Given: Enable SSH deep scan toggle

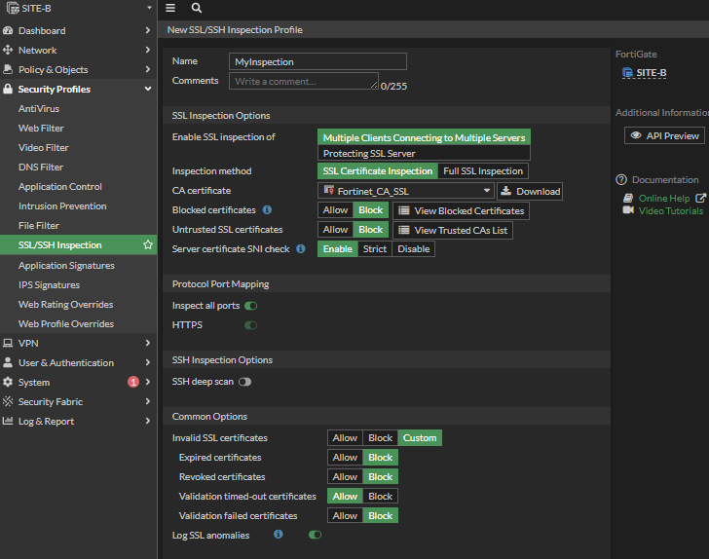Looking at the screenshot, I should [x=244, y=382].
